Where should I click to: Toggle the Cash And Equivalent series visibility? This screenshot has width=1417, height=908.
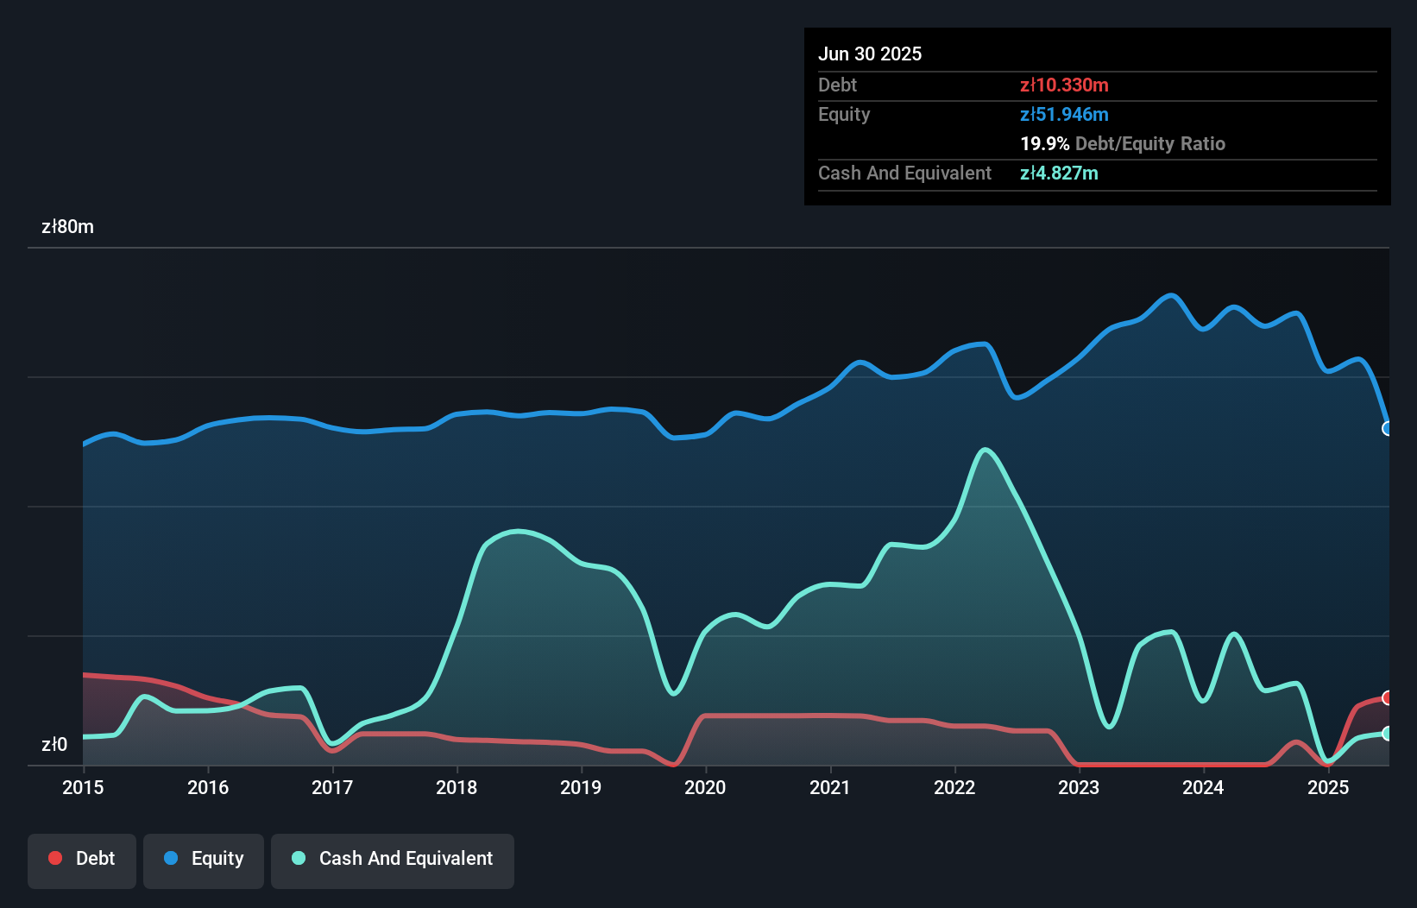pyautogui.click(x=393, y=860)
